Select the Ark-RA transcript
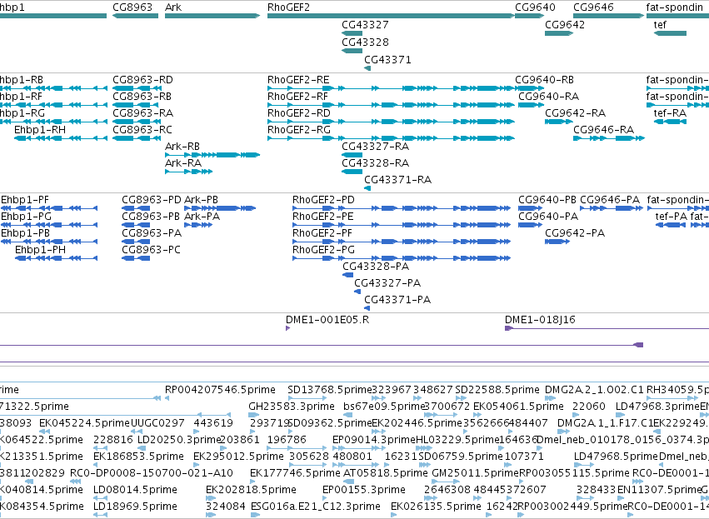709x519 pixels. tap(183, 163)
